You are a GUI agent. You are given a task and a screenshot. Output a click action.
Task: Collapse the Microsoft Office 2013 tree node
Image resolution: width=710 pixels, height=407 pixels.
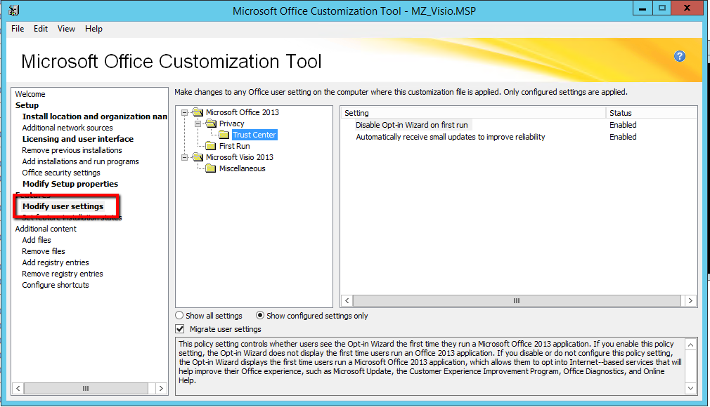(185, 112)
